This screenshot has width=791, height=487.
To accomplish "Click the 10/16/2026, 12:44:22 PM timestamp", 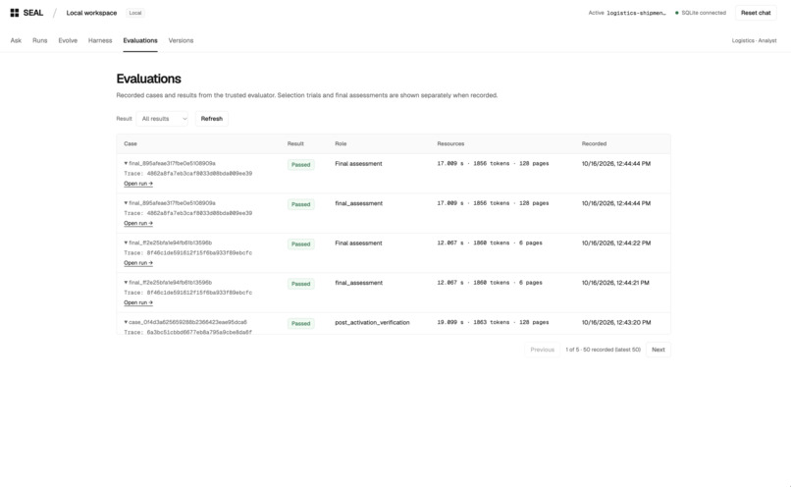I will click(616, 243).
